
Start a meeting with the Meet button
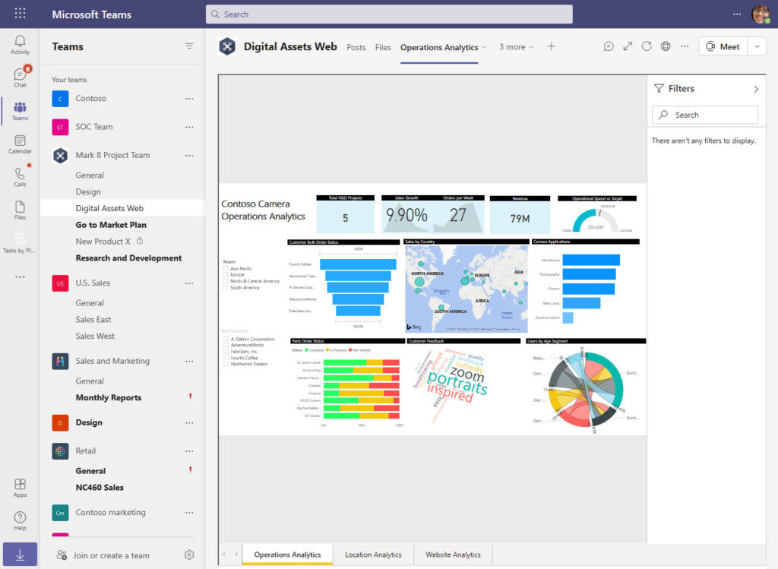(722, 46)
